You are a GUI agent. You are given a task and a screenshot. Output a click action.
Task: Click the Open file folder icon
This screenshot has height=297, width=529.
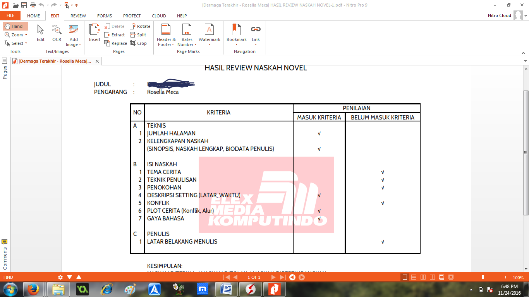15,5
